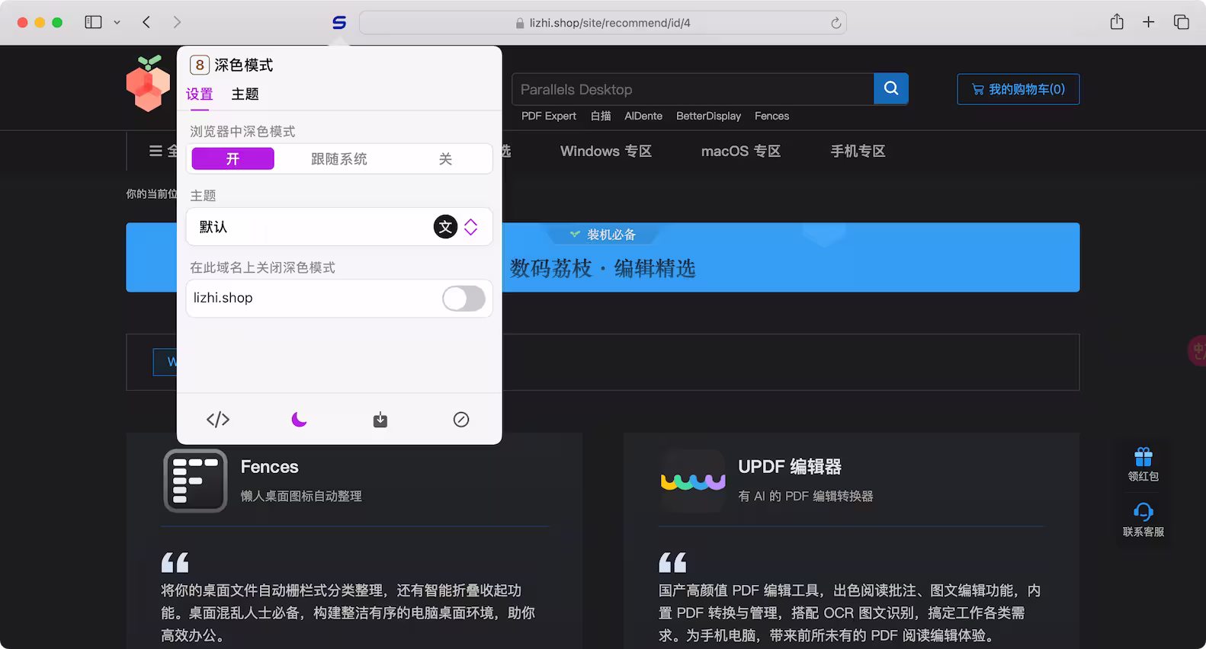
Task: Click the lizhi.shop lychee logo
Action: (x=149, y=84)
